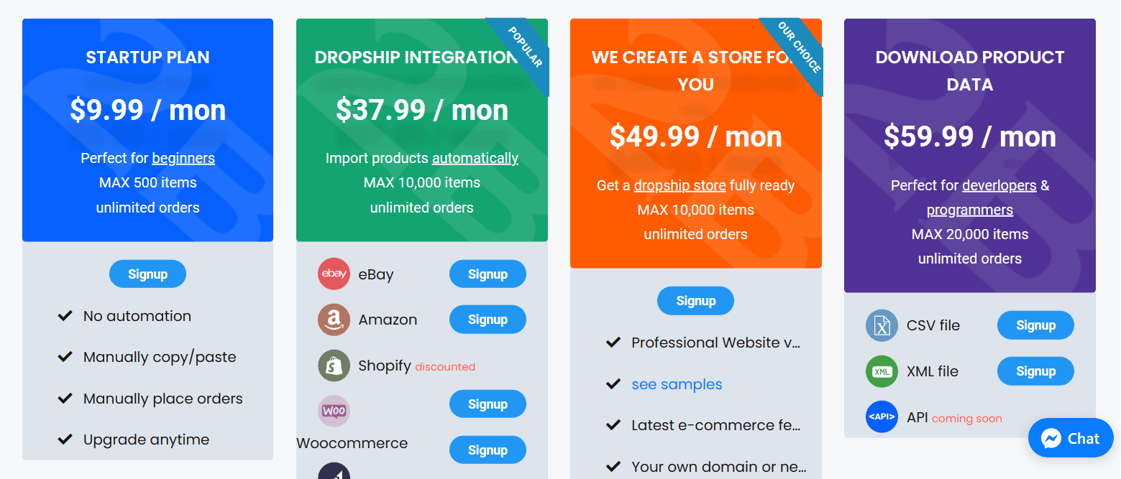This screenshot has height=479, width=1121.
Task: Click the POPULAR ribbon banner
Action: click(x=526, y=46)
